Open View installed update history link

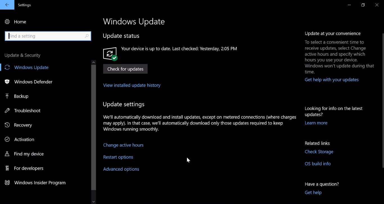(132, 85)
